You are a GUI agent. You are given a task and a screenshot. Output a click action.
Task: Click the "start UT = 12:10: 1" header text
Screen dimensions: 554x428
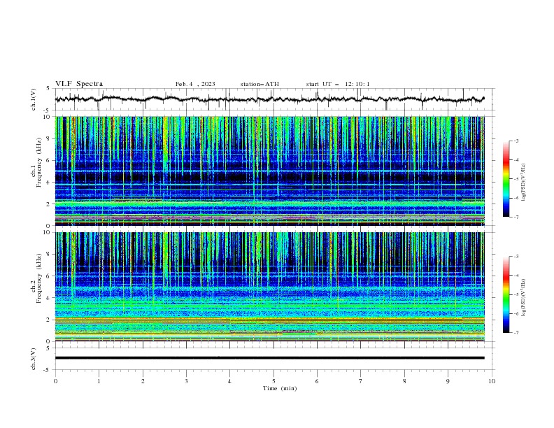click(338, 84)
